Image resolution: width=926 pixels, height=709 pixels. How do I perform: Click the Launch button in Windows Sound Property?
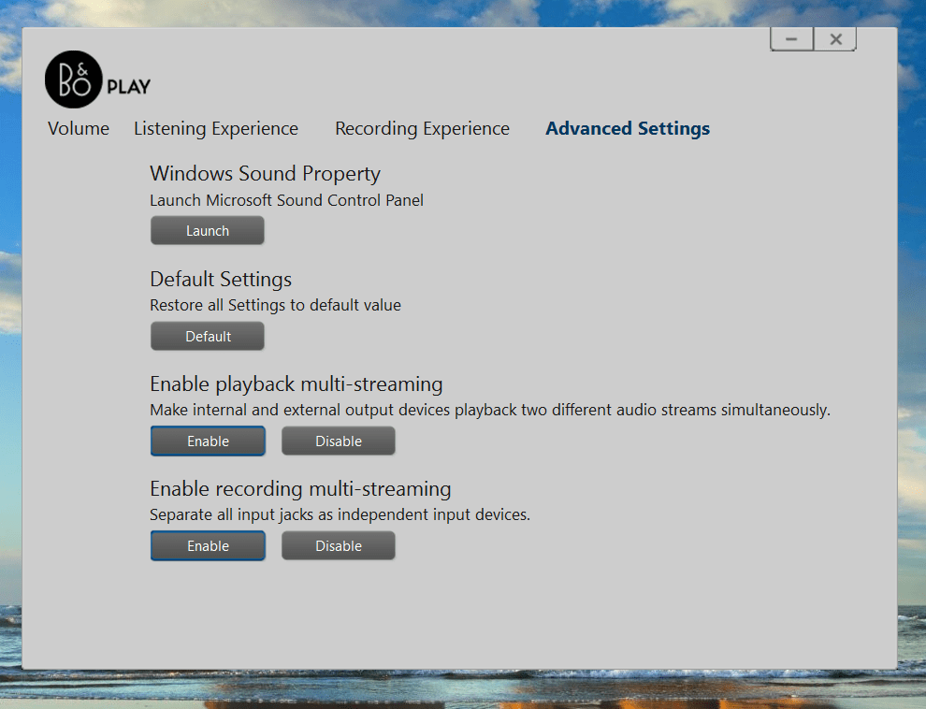[x=207, y=230]
